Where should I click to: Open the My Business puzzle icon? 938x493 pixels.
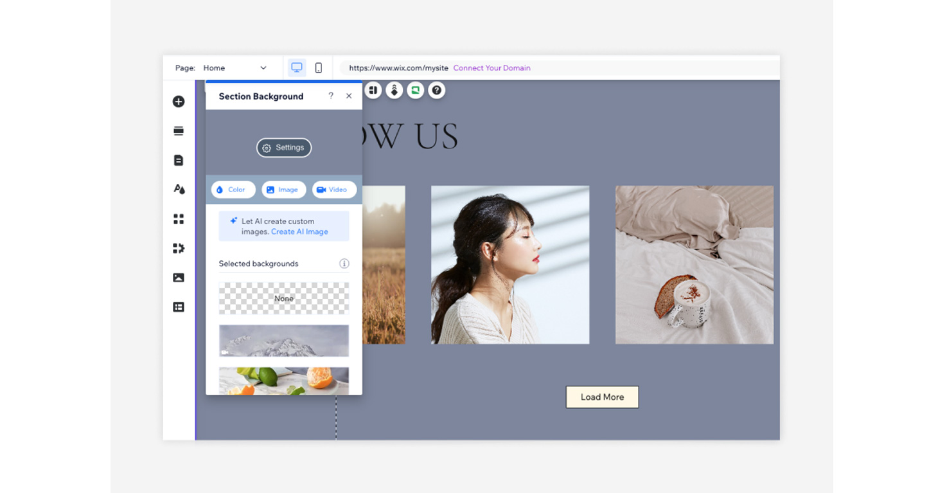pos(179,248)
